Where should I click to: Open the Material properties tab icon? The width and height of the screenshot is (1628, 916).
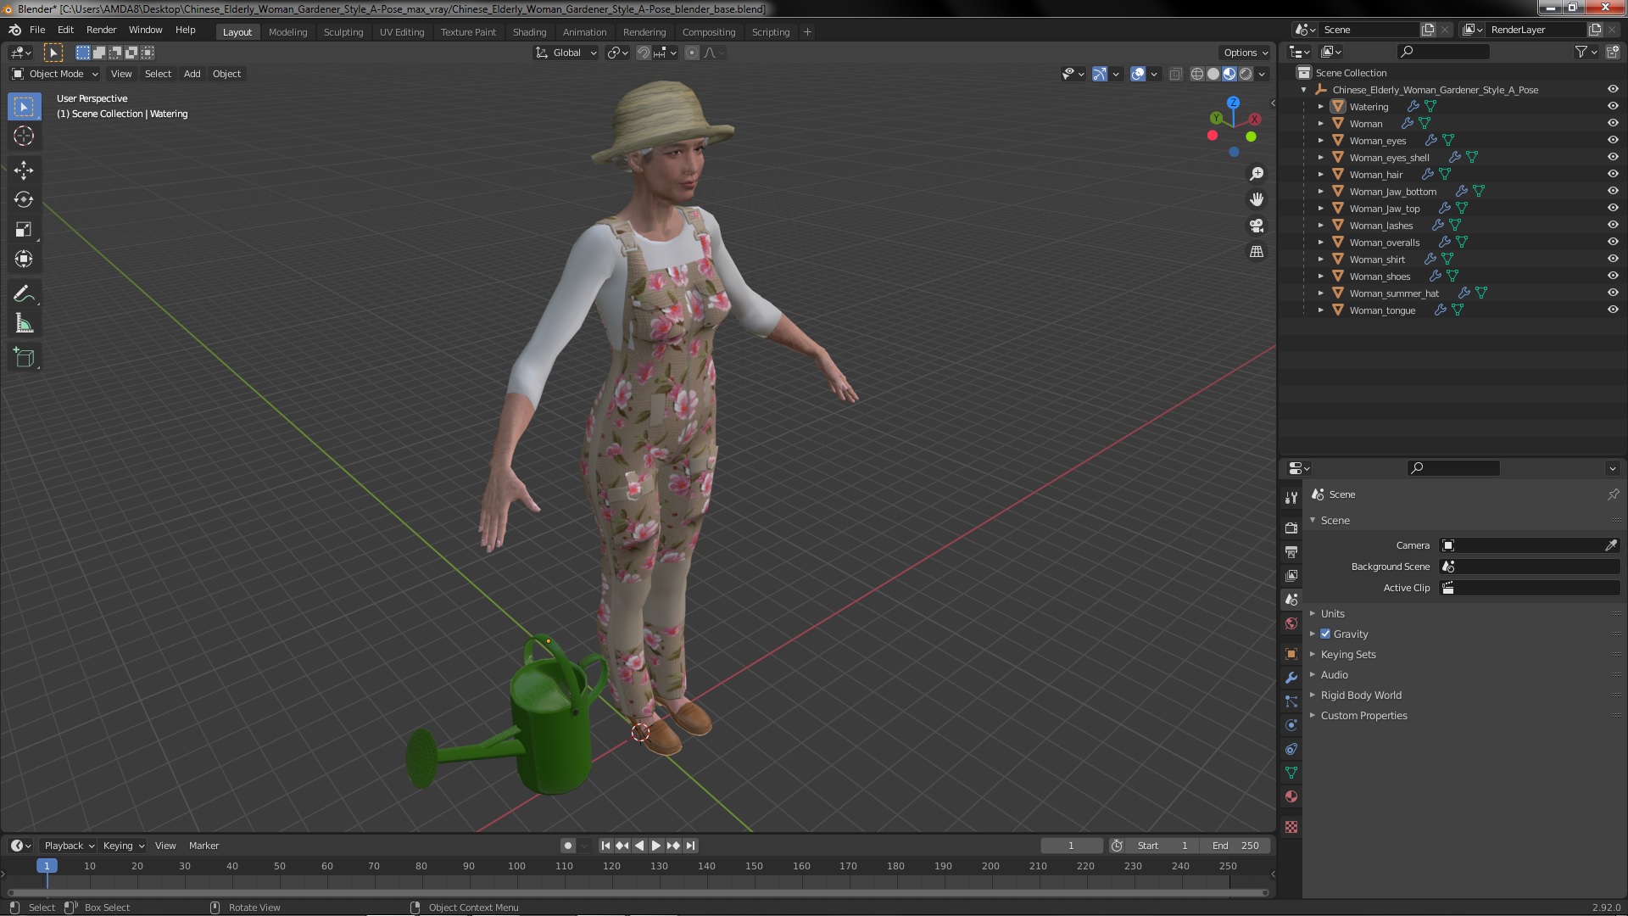(1291, 796)
